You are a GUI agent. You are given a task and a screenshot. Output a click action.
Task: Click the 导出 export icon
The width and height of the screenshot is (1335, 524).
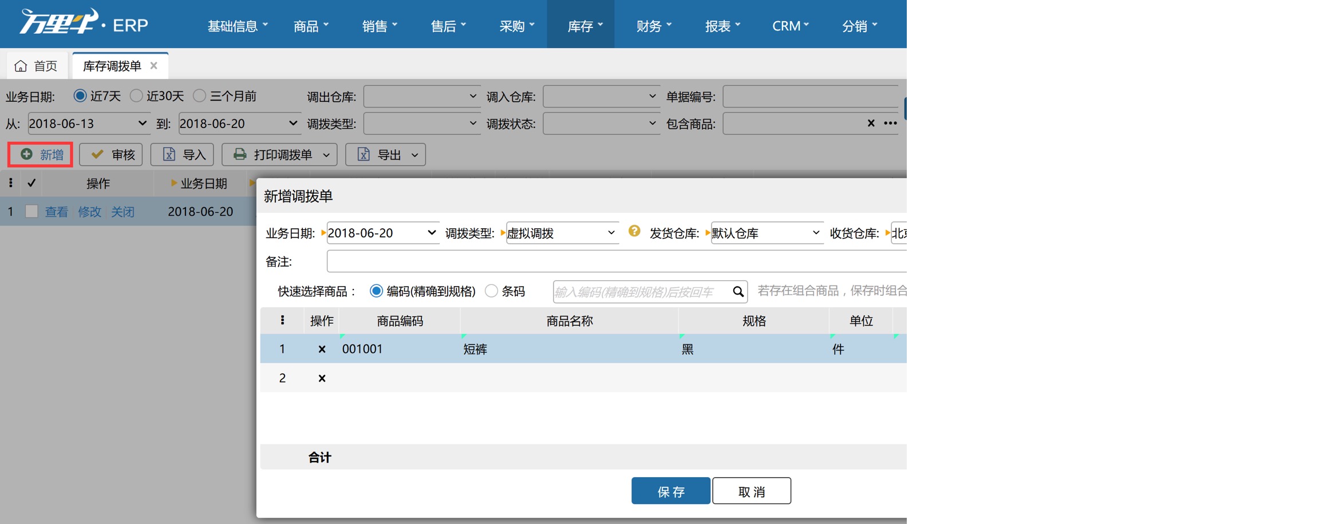pyautogui.click(x=364, y=154)
